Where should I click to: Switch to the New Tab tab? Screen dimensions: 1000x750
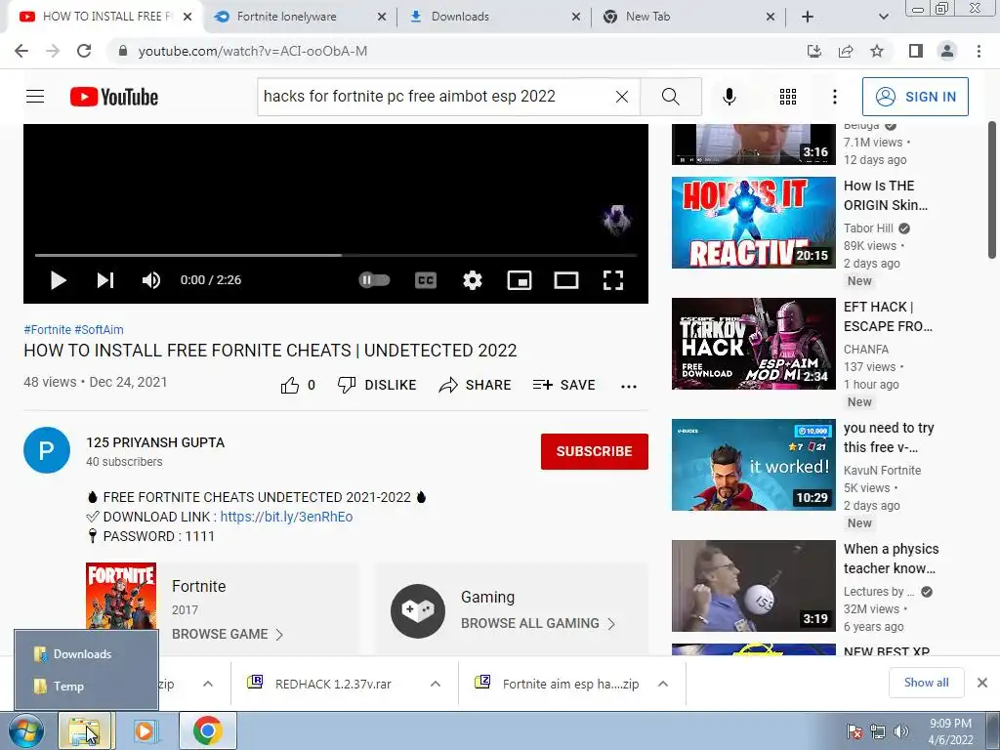tap(648, 17)
